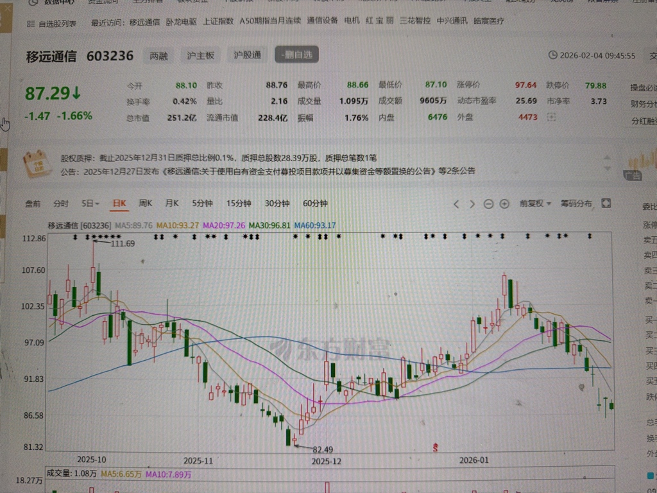Select the 周K chart tab
The height and width of the screenshot is (493, 657).
coord(146,203)
